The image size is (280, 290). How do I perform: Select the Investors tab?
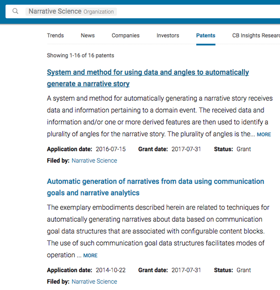168,35
